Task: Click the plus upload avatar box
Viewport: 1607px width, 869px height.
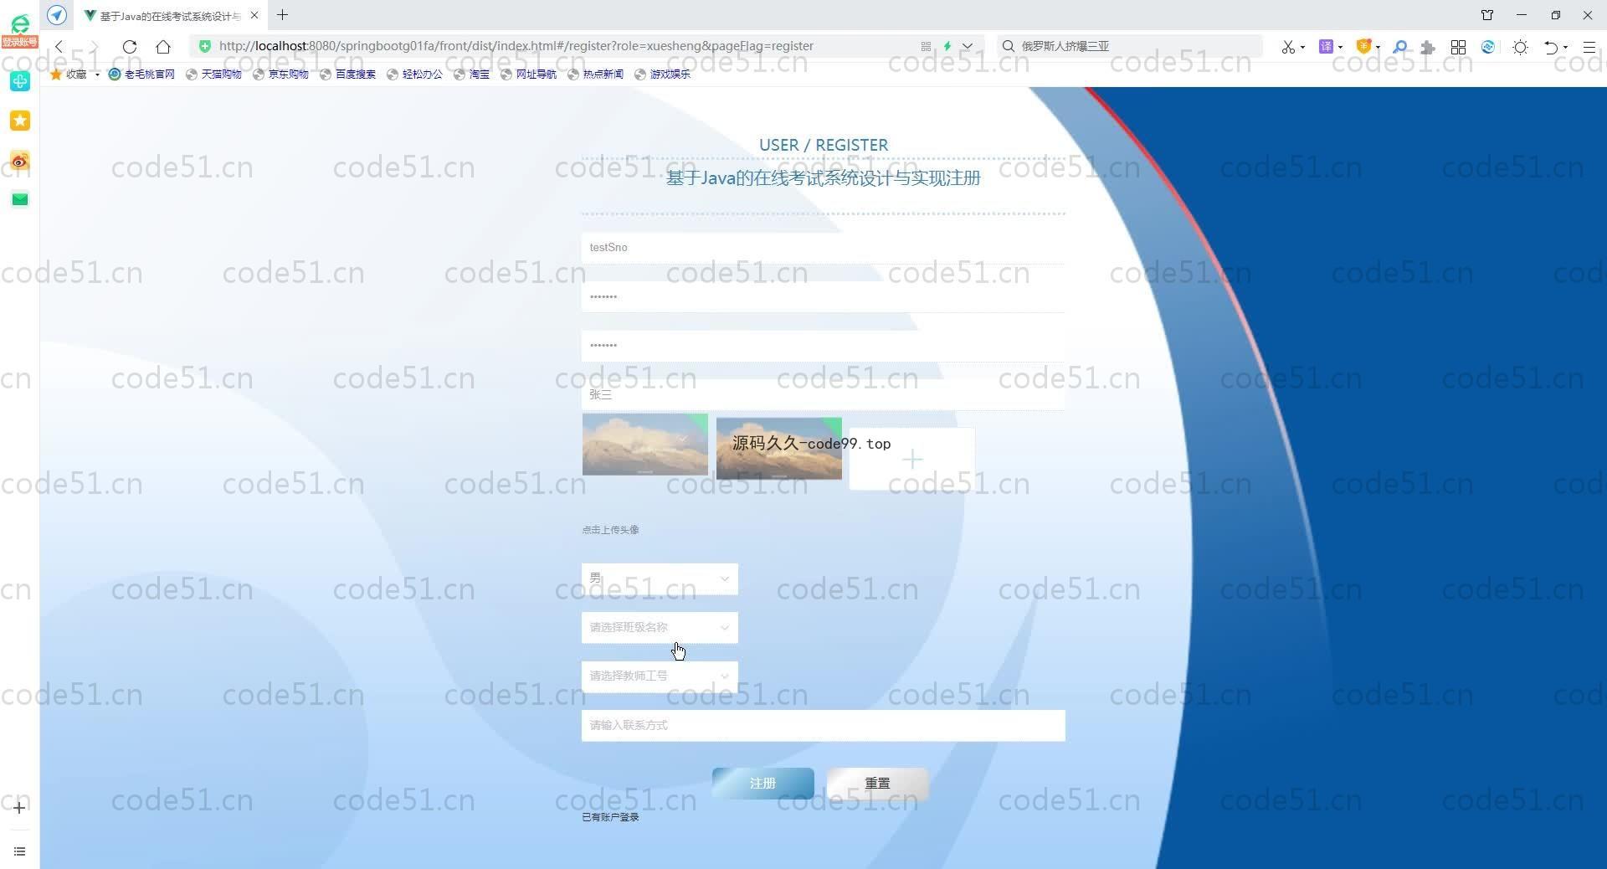Action: tap(911, 459)
